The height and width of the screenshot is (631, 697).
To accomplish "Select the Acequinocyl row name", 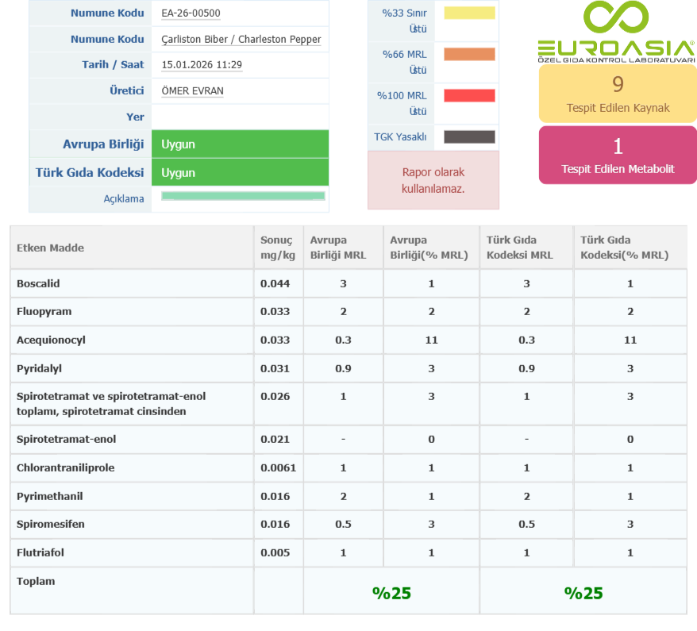I will [51, 340].
